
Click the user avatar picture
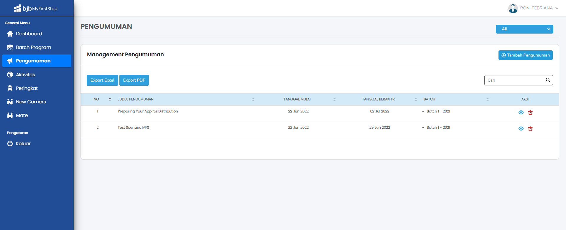click(x=513, y=8)
